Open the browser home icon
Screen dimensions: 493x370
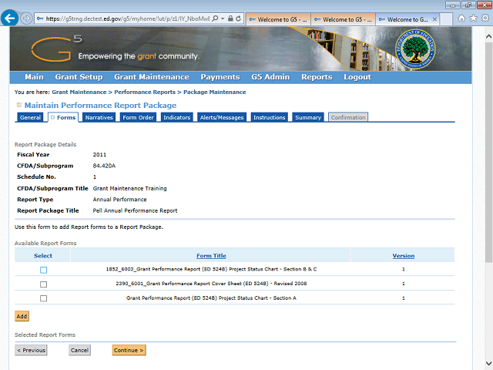(461, 18)
